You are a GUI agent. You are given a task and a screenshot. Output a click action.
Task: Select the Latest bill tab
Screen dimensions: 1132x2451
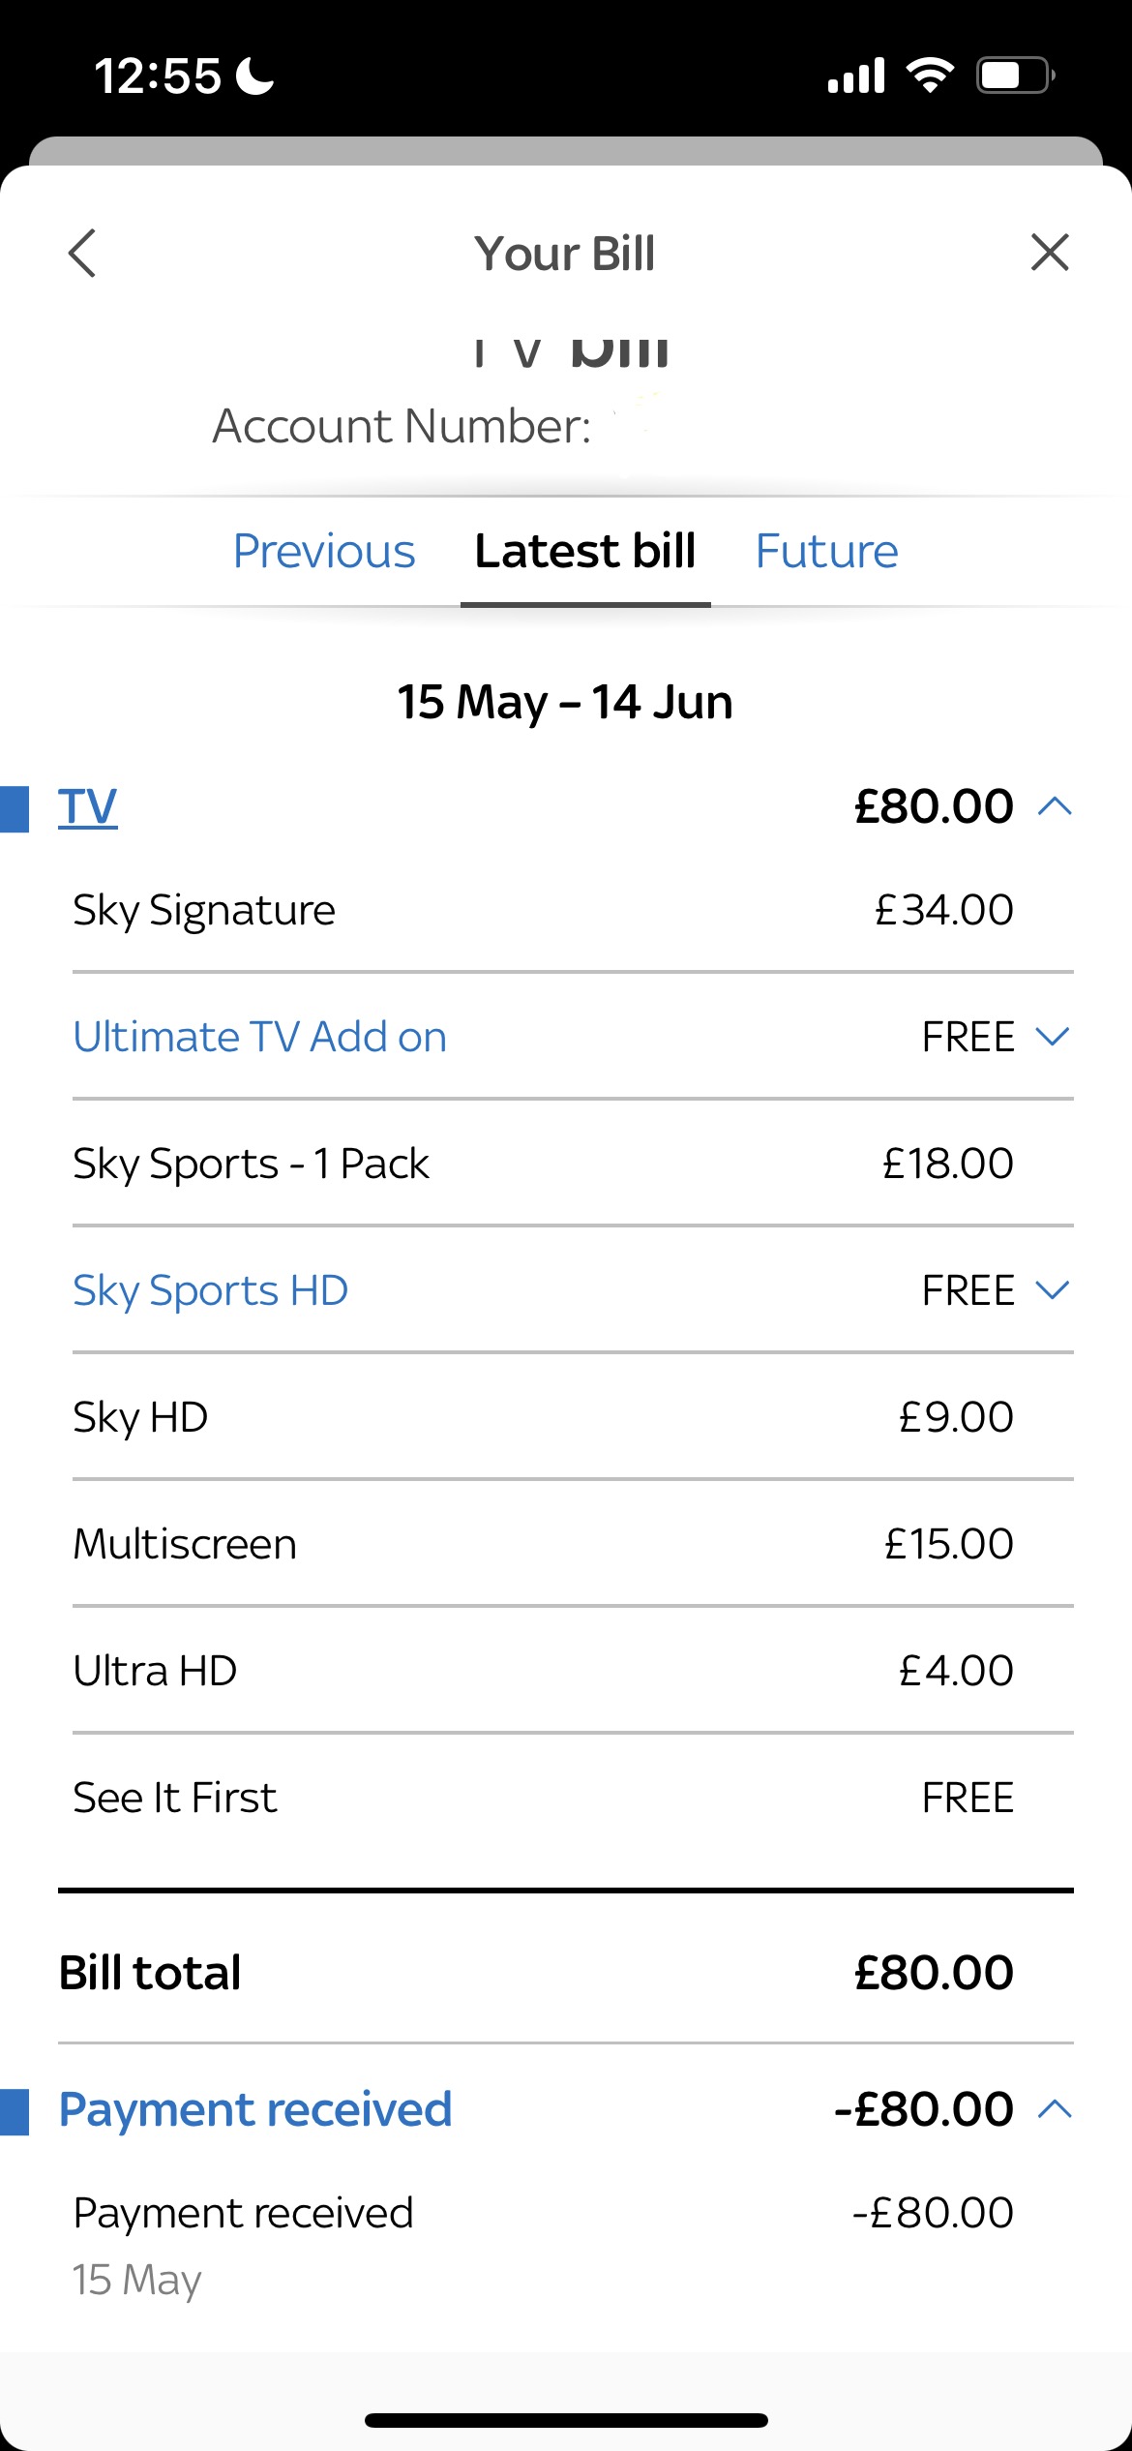point(585,552)
